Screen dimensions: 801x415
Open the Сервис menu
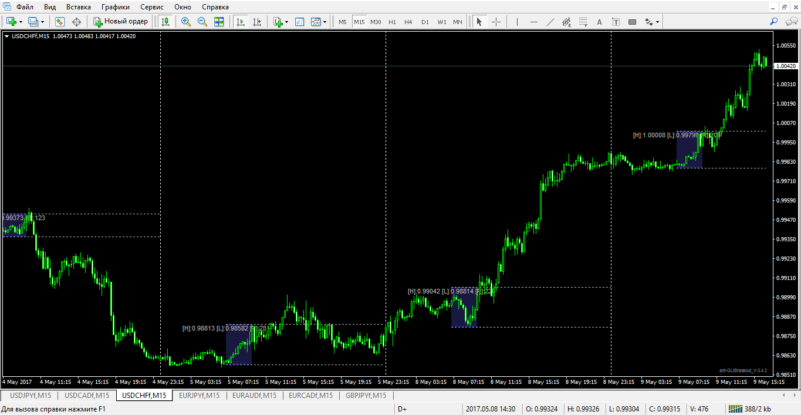[x=152, y=7]
